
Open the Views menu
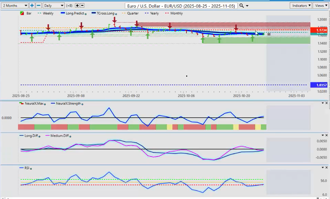[x=321, y=6]
